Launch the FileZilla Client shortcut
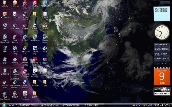This screenshot has height=107, width=172. [x=35, y=5]
